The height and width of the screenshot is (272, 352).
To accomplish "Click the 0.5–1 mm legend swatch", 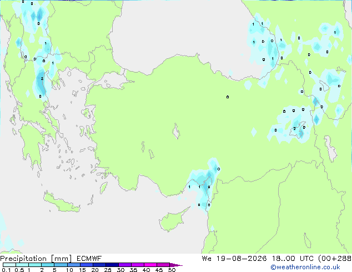I will 22,265.
